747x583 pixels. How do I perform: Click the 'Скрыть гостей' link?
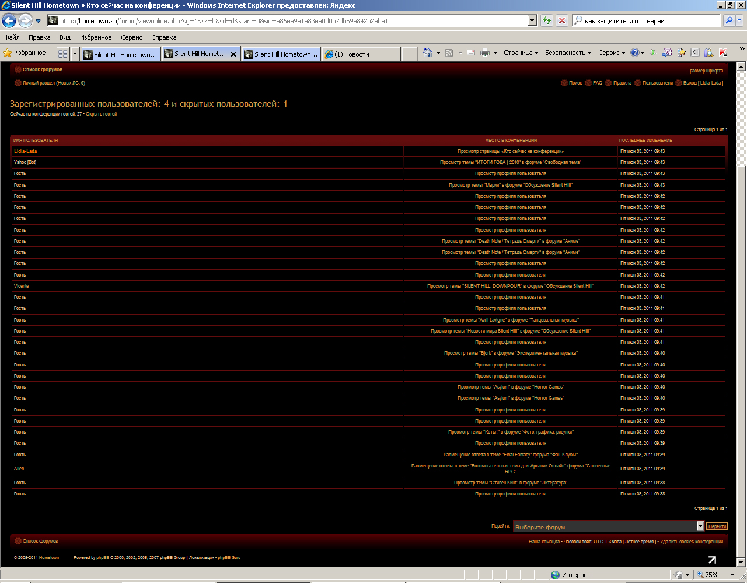(101, 114)
